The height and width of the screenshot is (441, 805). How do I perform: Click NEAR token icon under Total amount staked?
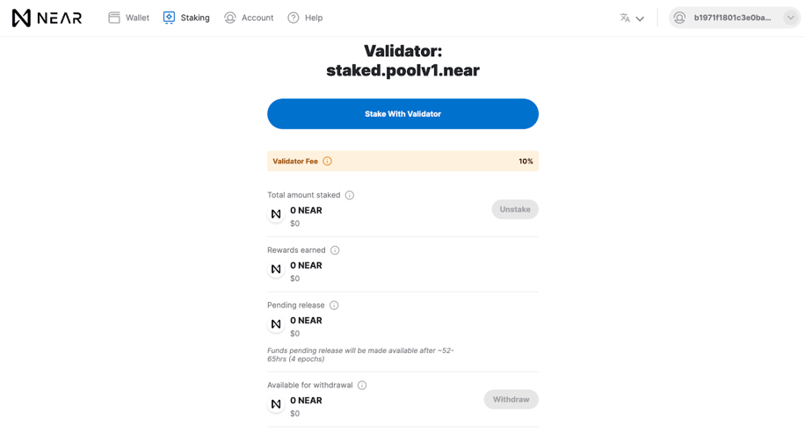(276, 214)
